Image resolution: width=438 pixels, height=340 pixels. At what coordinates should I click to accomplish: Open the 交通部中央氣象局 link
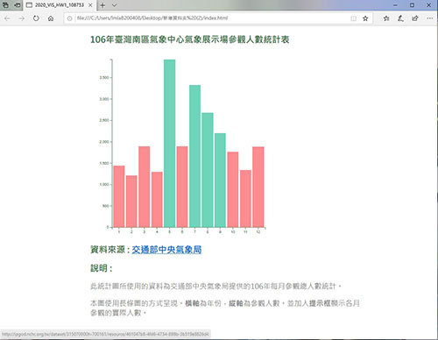(x=166, y=250)
